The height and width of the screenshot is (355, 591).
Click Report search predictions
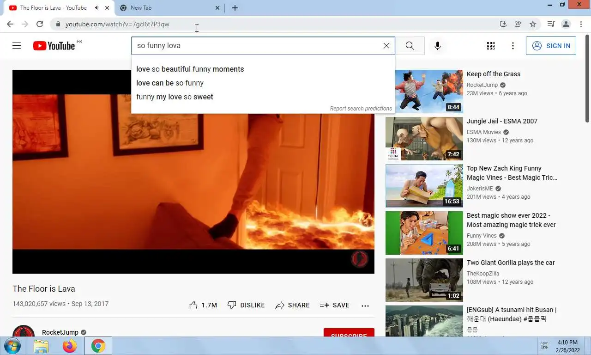(x=361, y=109)
